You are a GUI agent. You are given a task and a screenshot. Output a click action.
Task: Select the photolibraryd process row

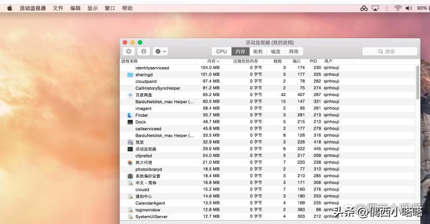[268, 169]
